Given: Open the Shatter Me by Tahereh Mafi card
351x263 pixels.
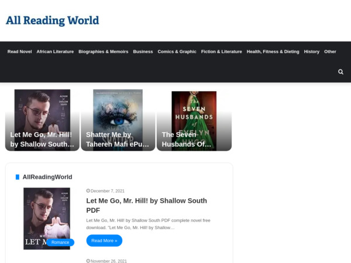Looking at the screenshot, I should point(118,120).
